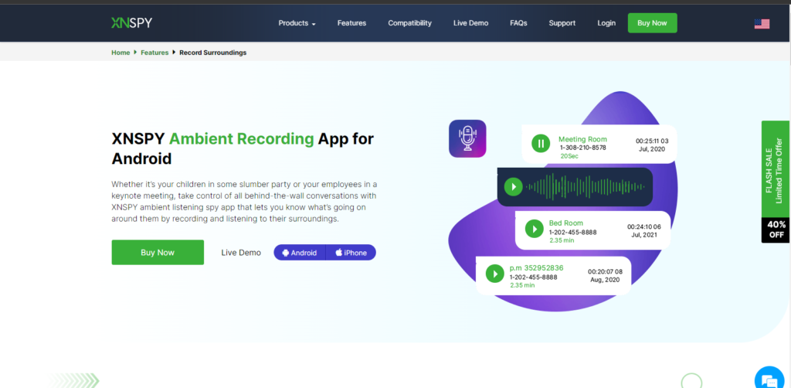Click the Login link
This screenshot has height=388, width=791.
tap(606, 23)
